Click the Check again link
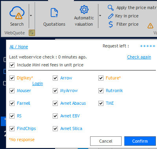 tap(139, 57)
